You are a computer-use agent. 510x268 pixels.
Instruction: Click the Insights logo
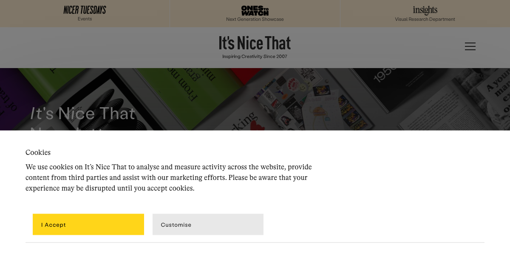(425, 10)
